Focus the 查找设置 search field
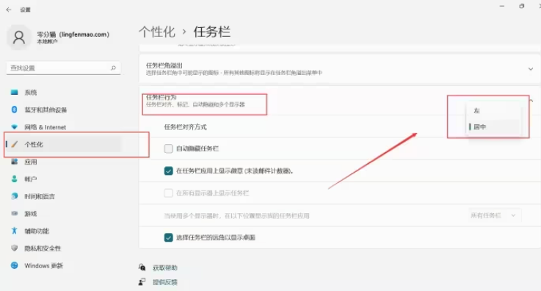This screenshot has height=291, width=541. click(x=63, y=68)
